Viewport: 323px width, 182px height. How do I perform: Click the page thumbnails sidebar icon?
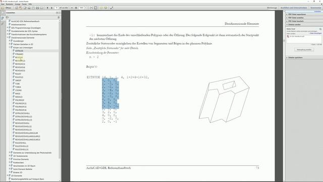pos(3,13)
